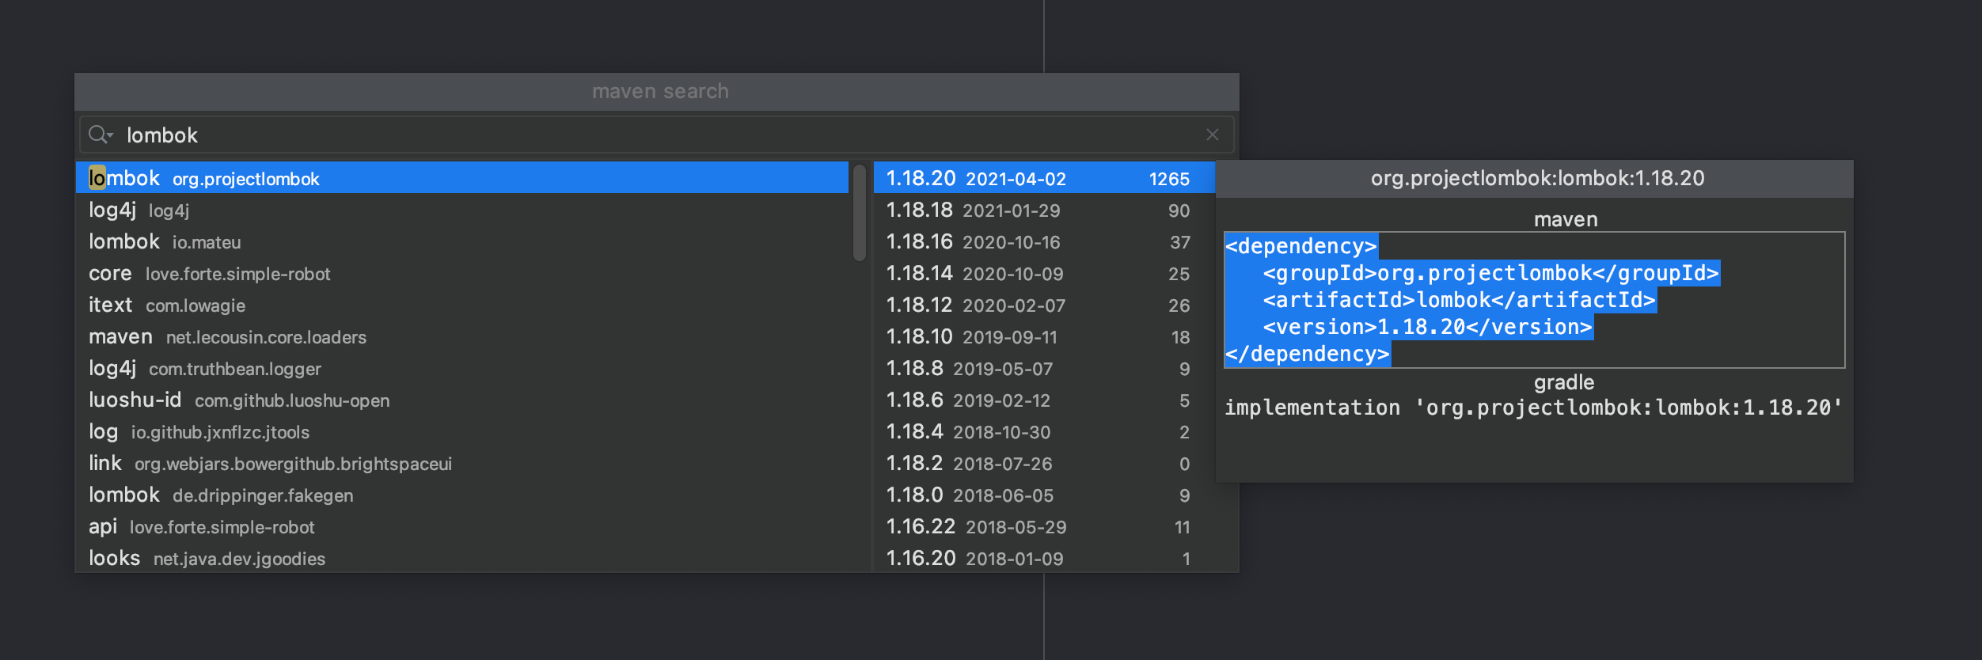Choose version 1.18.12 dated 2020-02-07

(x=1044, y=305)
